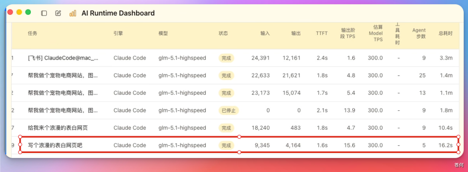
Task: Click 完成 badge in the 24,391 input row
Action: (x=226, y=58)
